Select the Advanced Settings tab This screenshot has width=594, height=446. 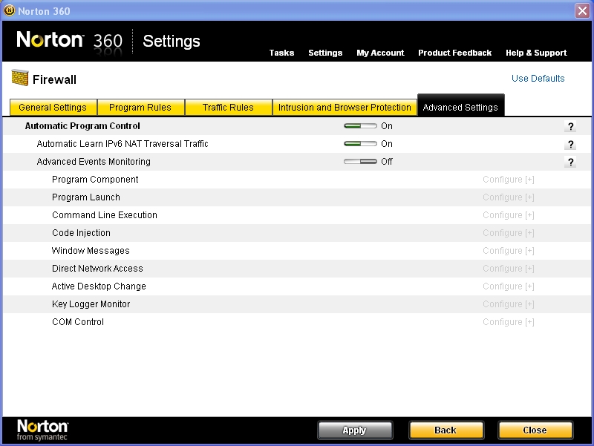(460, 106)
